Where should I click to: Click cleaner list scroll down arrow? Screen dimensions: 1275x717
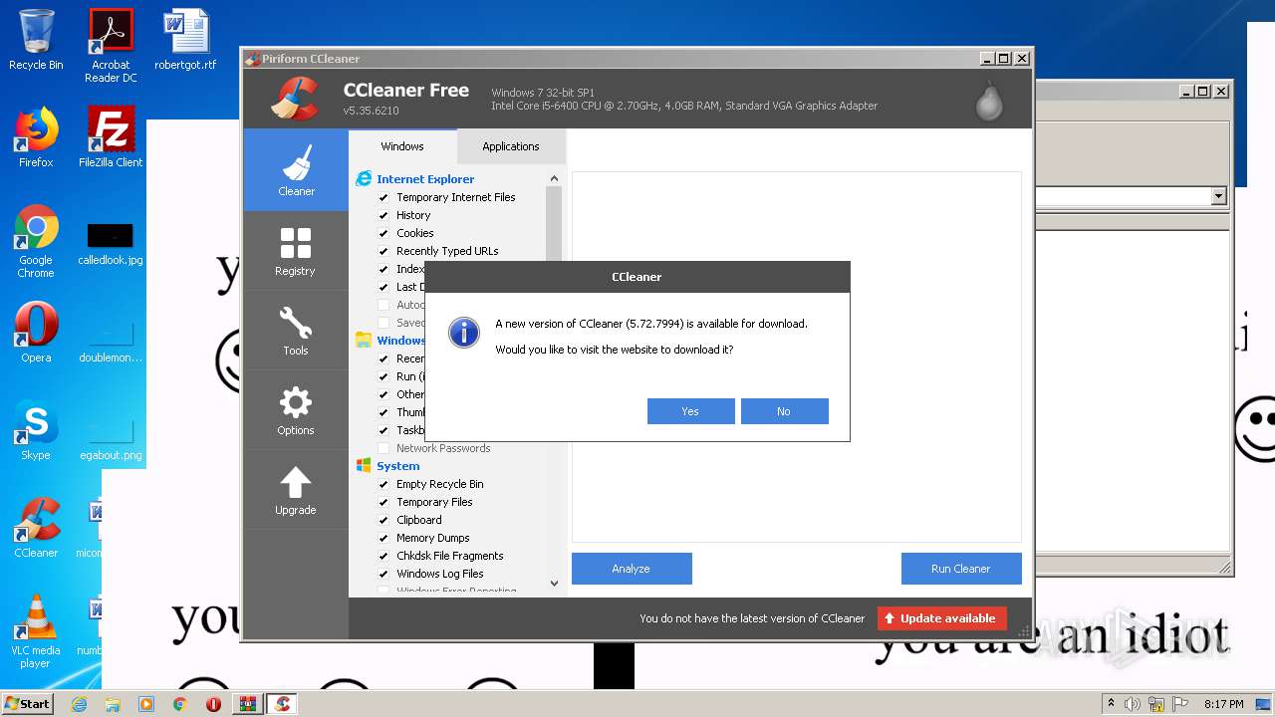click(x=555, y=584)
